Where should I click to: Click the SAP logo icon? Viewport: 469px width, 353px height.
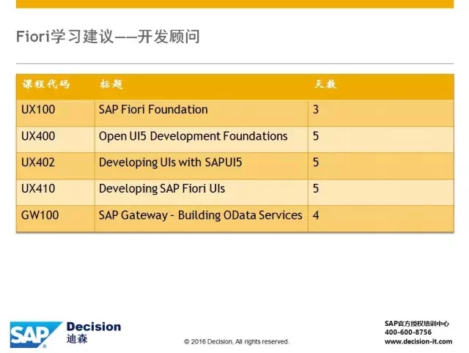tap(34, 334)
